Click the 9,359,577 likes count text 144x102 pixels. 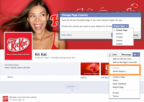(42, 58)
